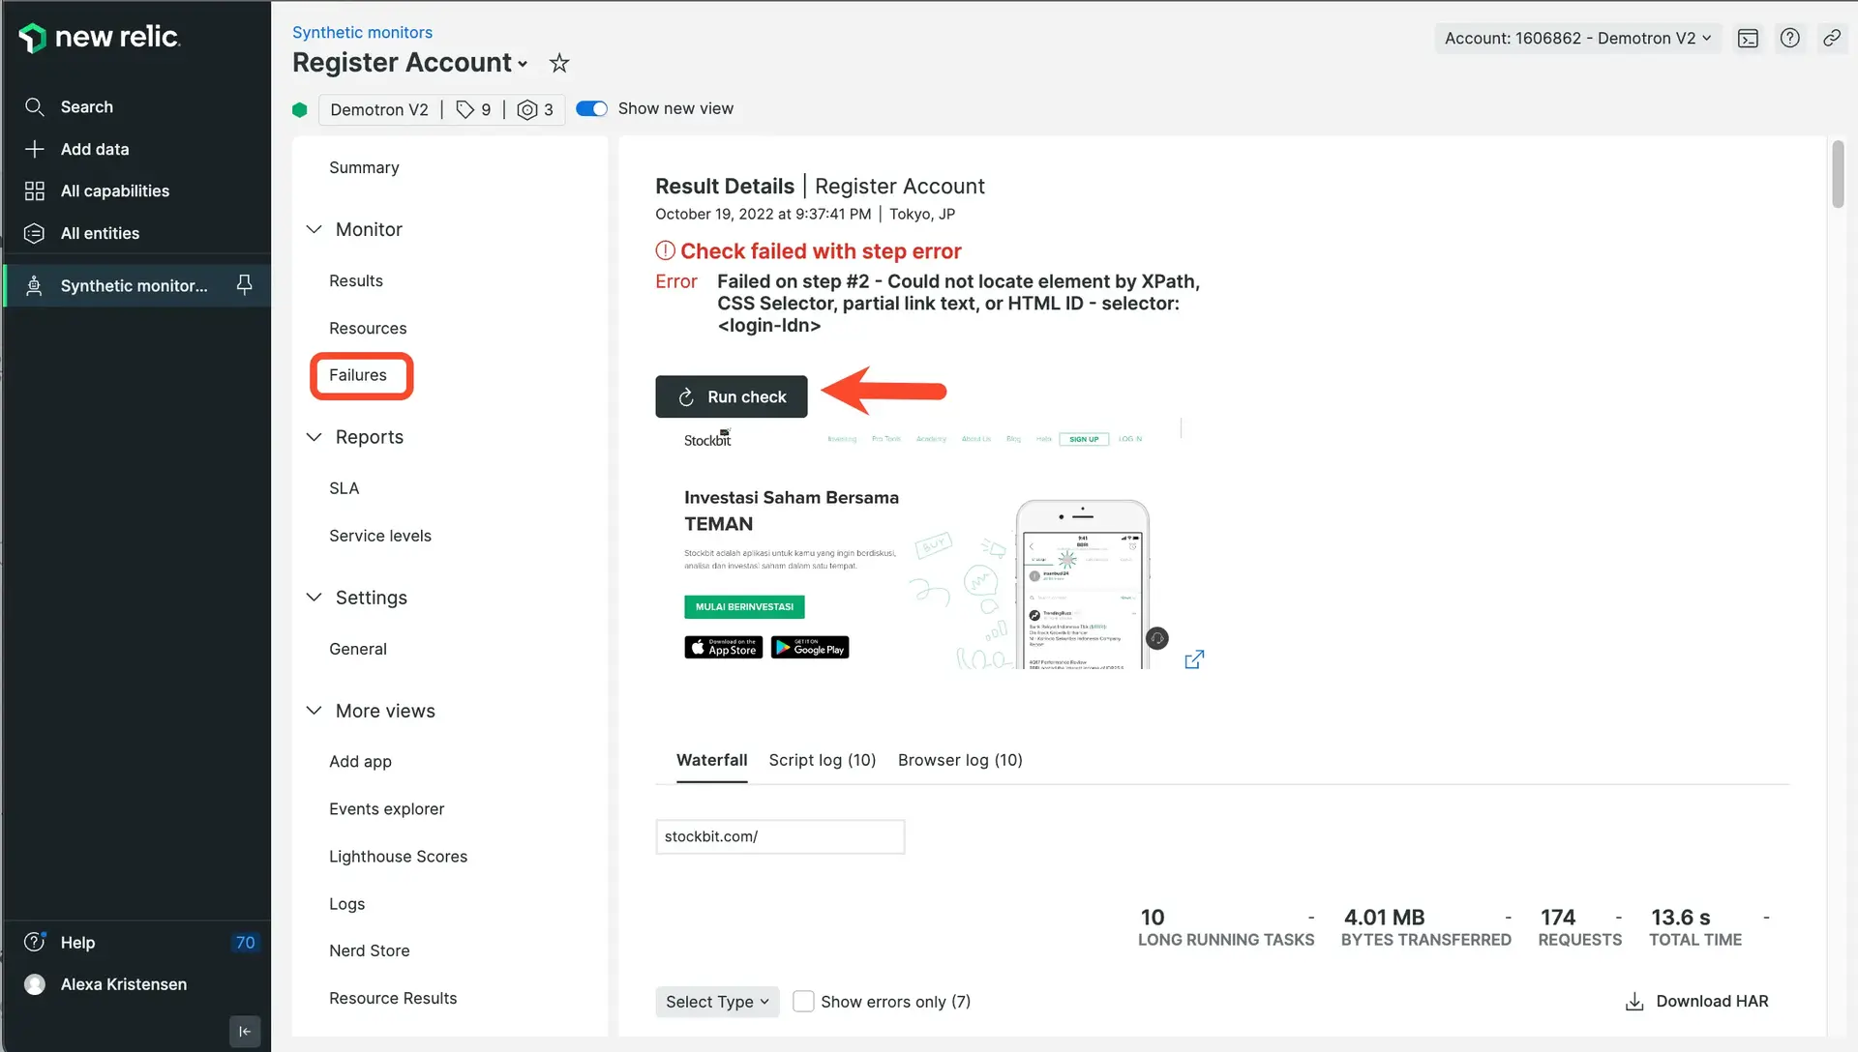
Task: Copy permalink with the link icon
Action: (x=1832, y=39)
